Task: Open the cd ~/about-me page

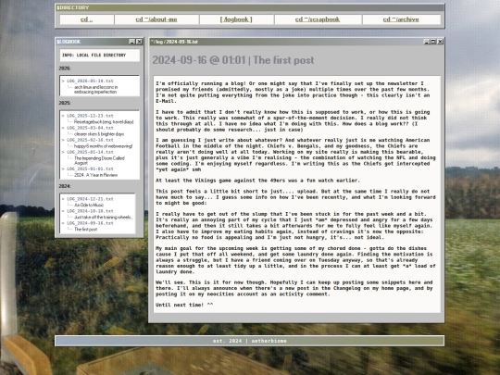Action: click(156, 19)
